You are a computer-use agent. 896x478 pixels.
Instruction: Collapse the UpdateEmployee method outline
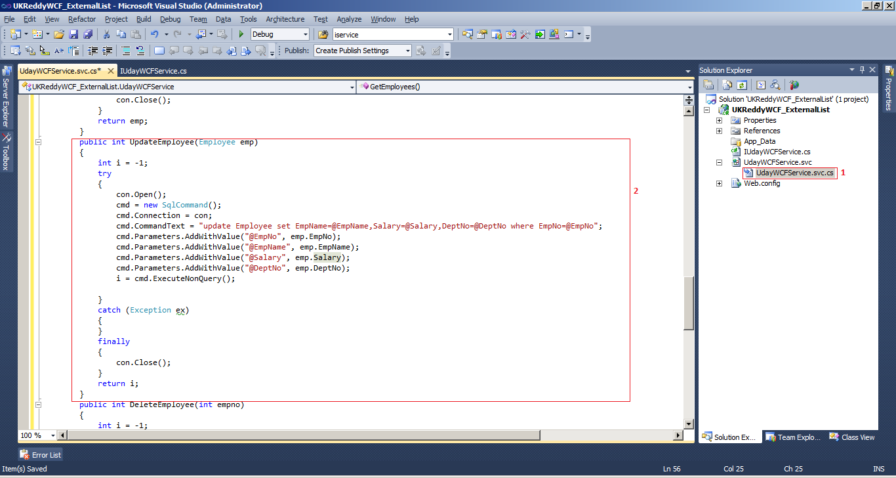coord(39,142)
